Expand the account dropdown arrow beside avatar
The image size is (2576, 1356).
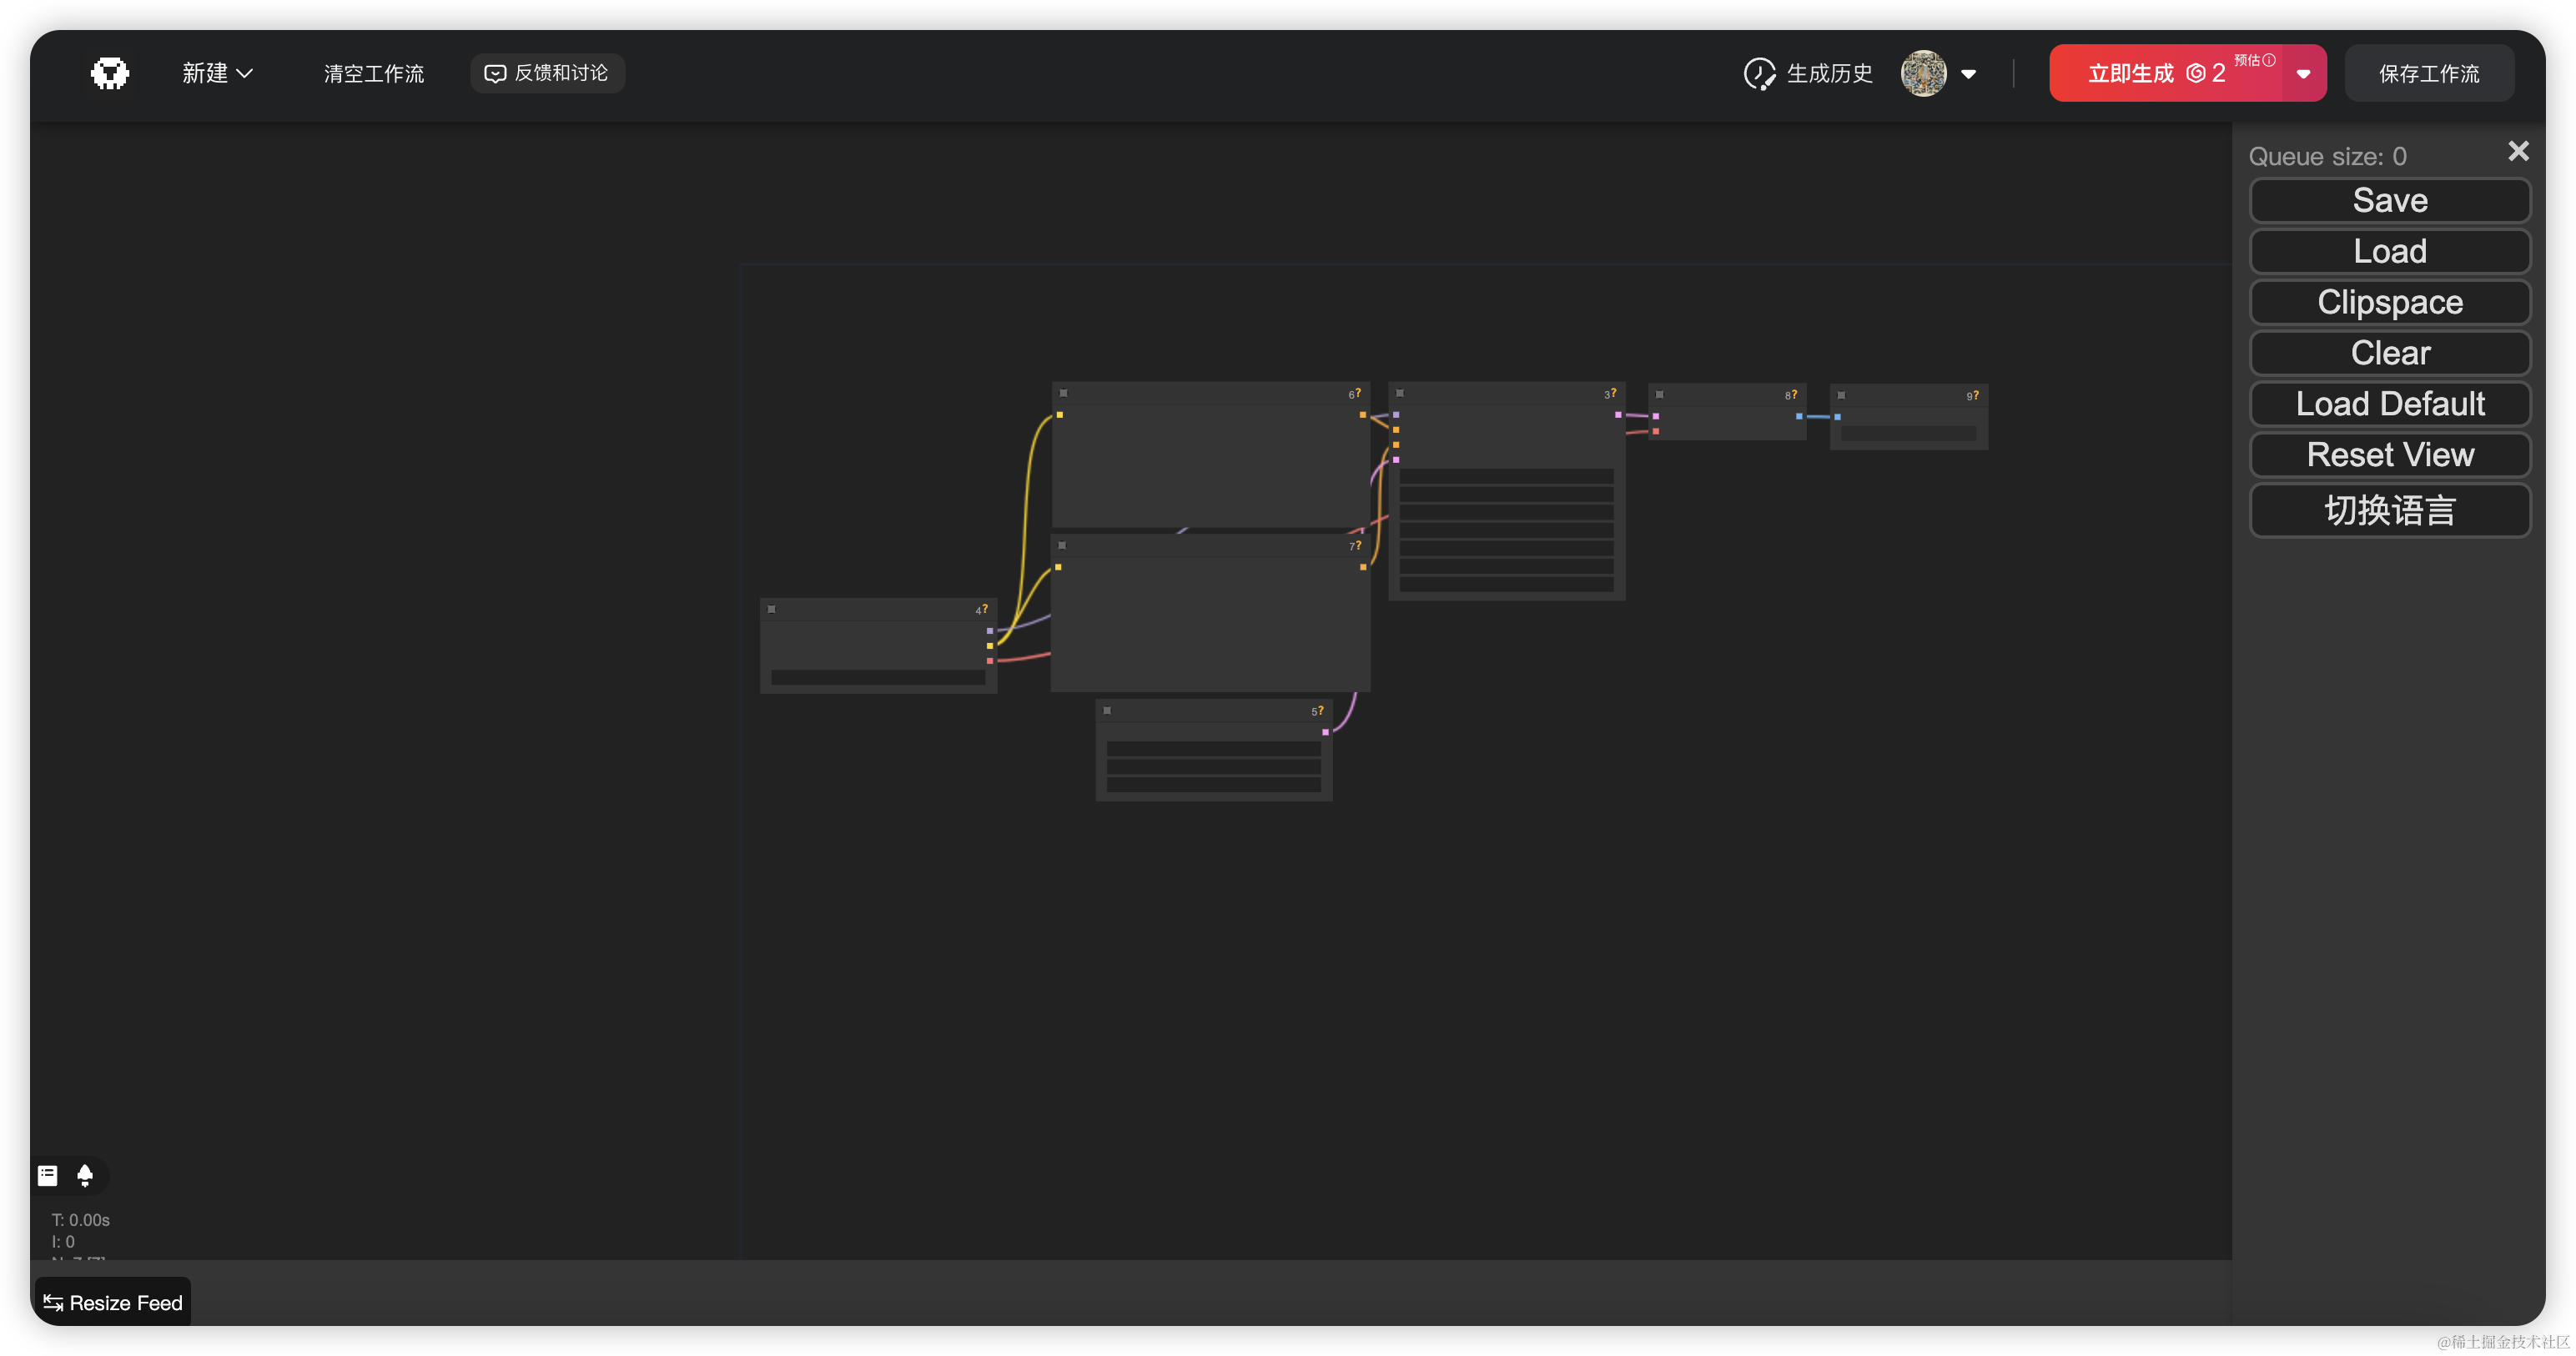pos(1968,74)
